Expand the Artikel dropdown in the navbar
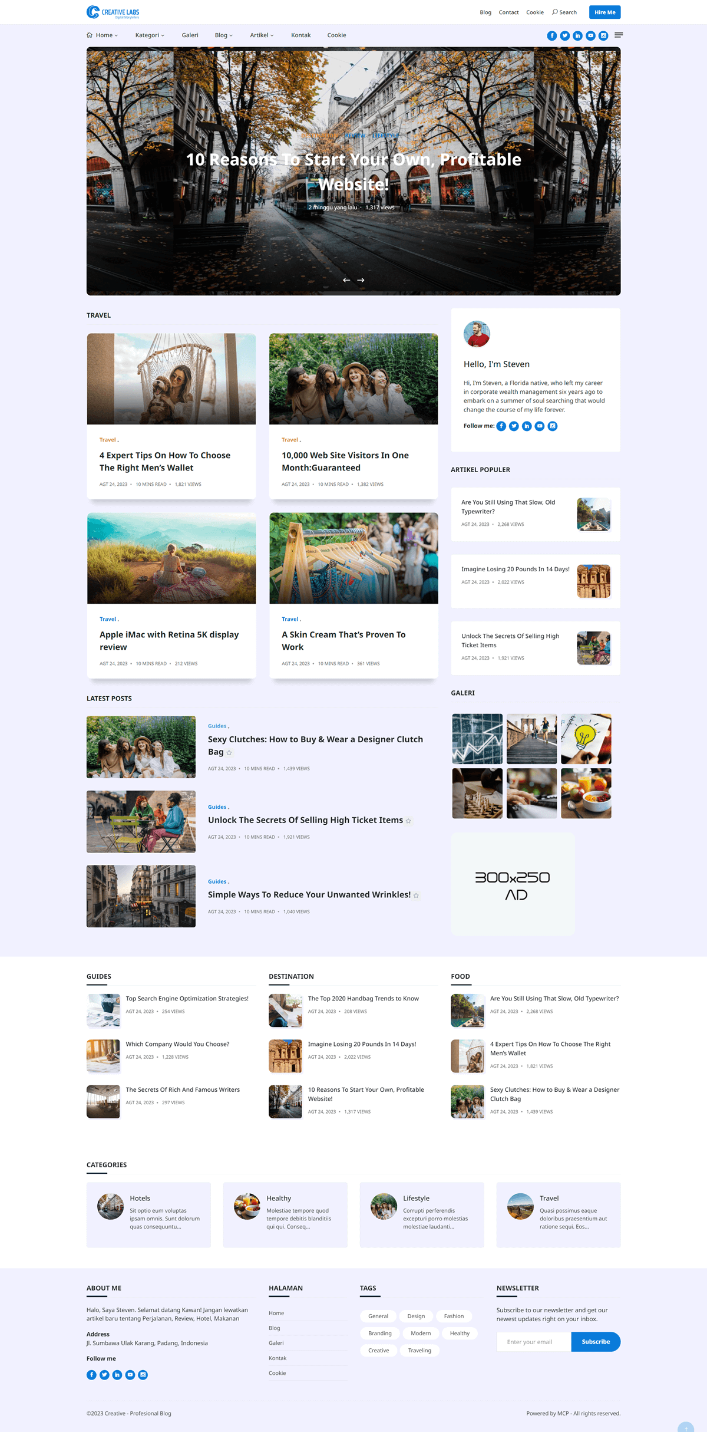The height and width of the screenshot is (1432, 707). pyautogui.click(x=262, y=35)
